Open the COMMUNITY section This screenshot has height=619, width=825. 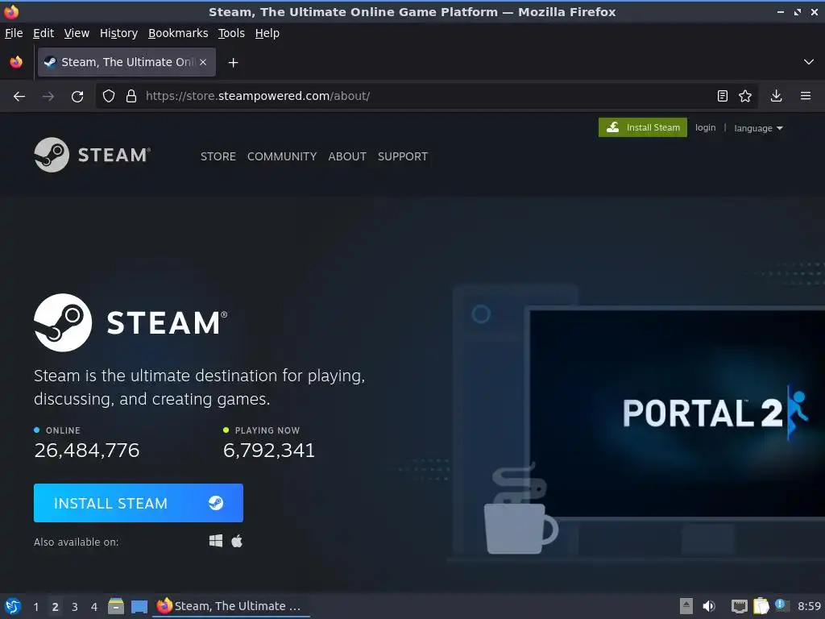282,156
